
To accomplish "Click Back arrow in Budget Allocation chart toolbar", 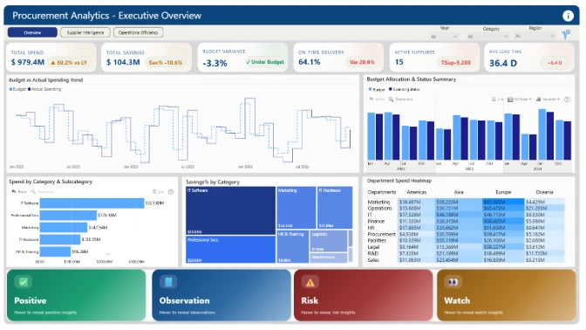I will (x=371, y=100).
